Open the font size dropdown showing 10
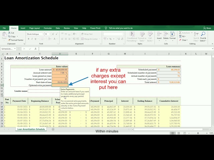This screenshot has height=160, width=214. [x=50, y=34]
